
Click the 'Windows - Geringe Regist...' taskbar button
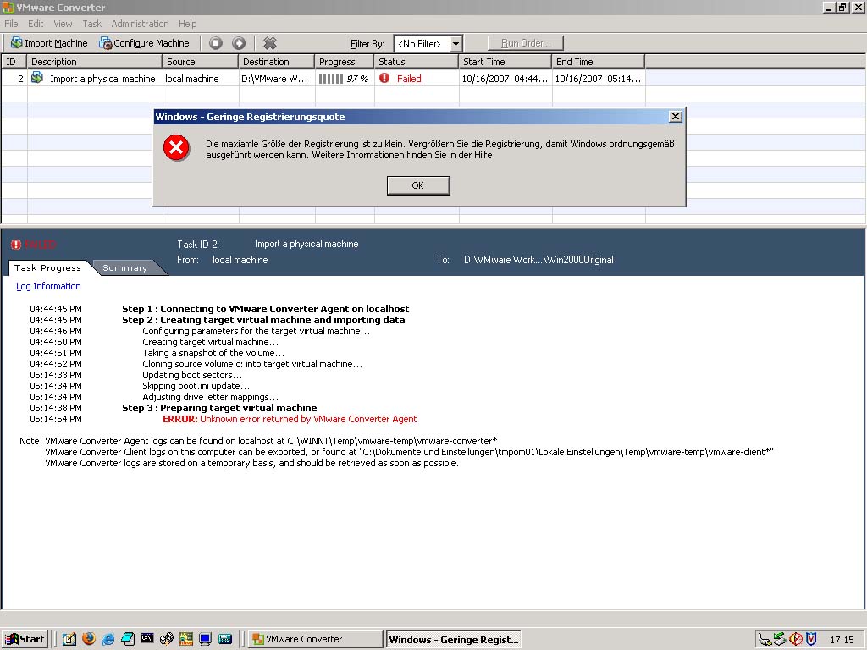point(454,640)
